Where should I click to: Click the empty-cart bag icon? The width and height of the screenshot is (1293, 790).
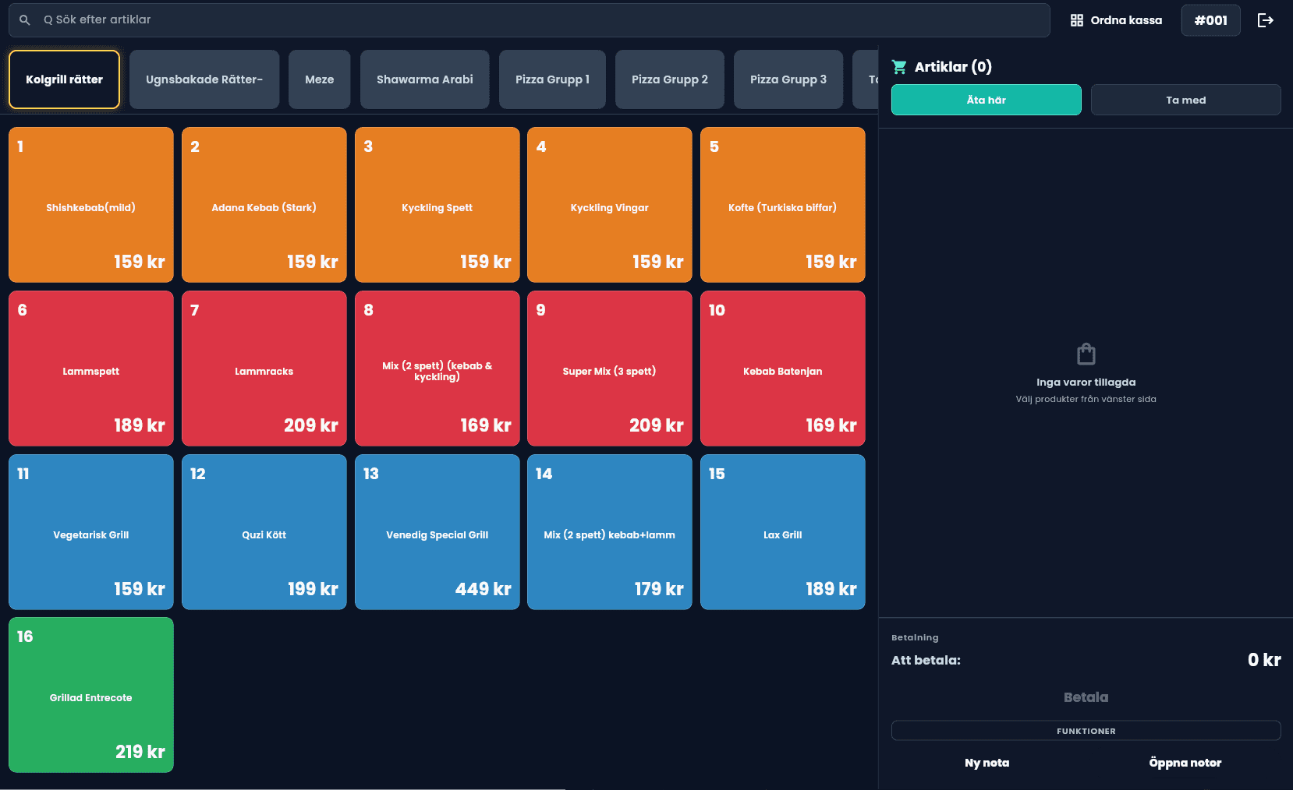[x=1085, y=353]
